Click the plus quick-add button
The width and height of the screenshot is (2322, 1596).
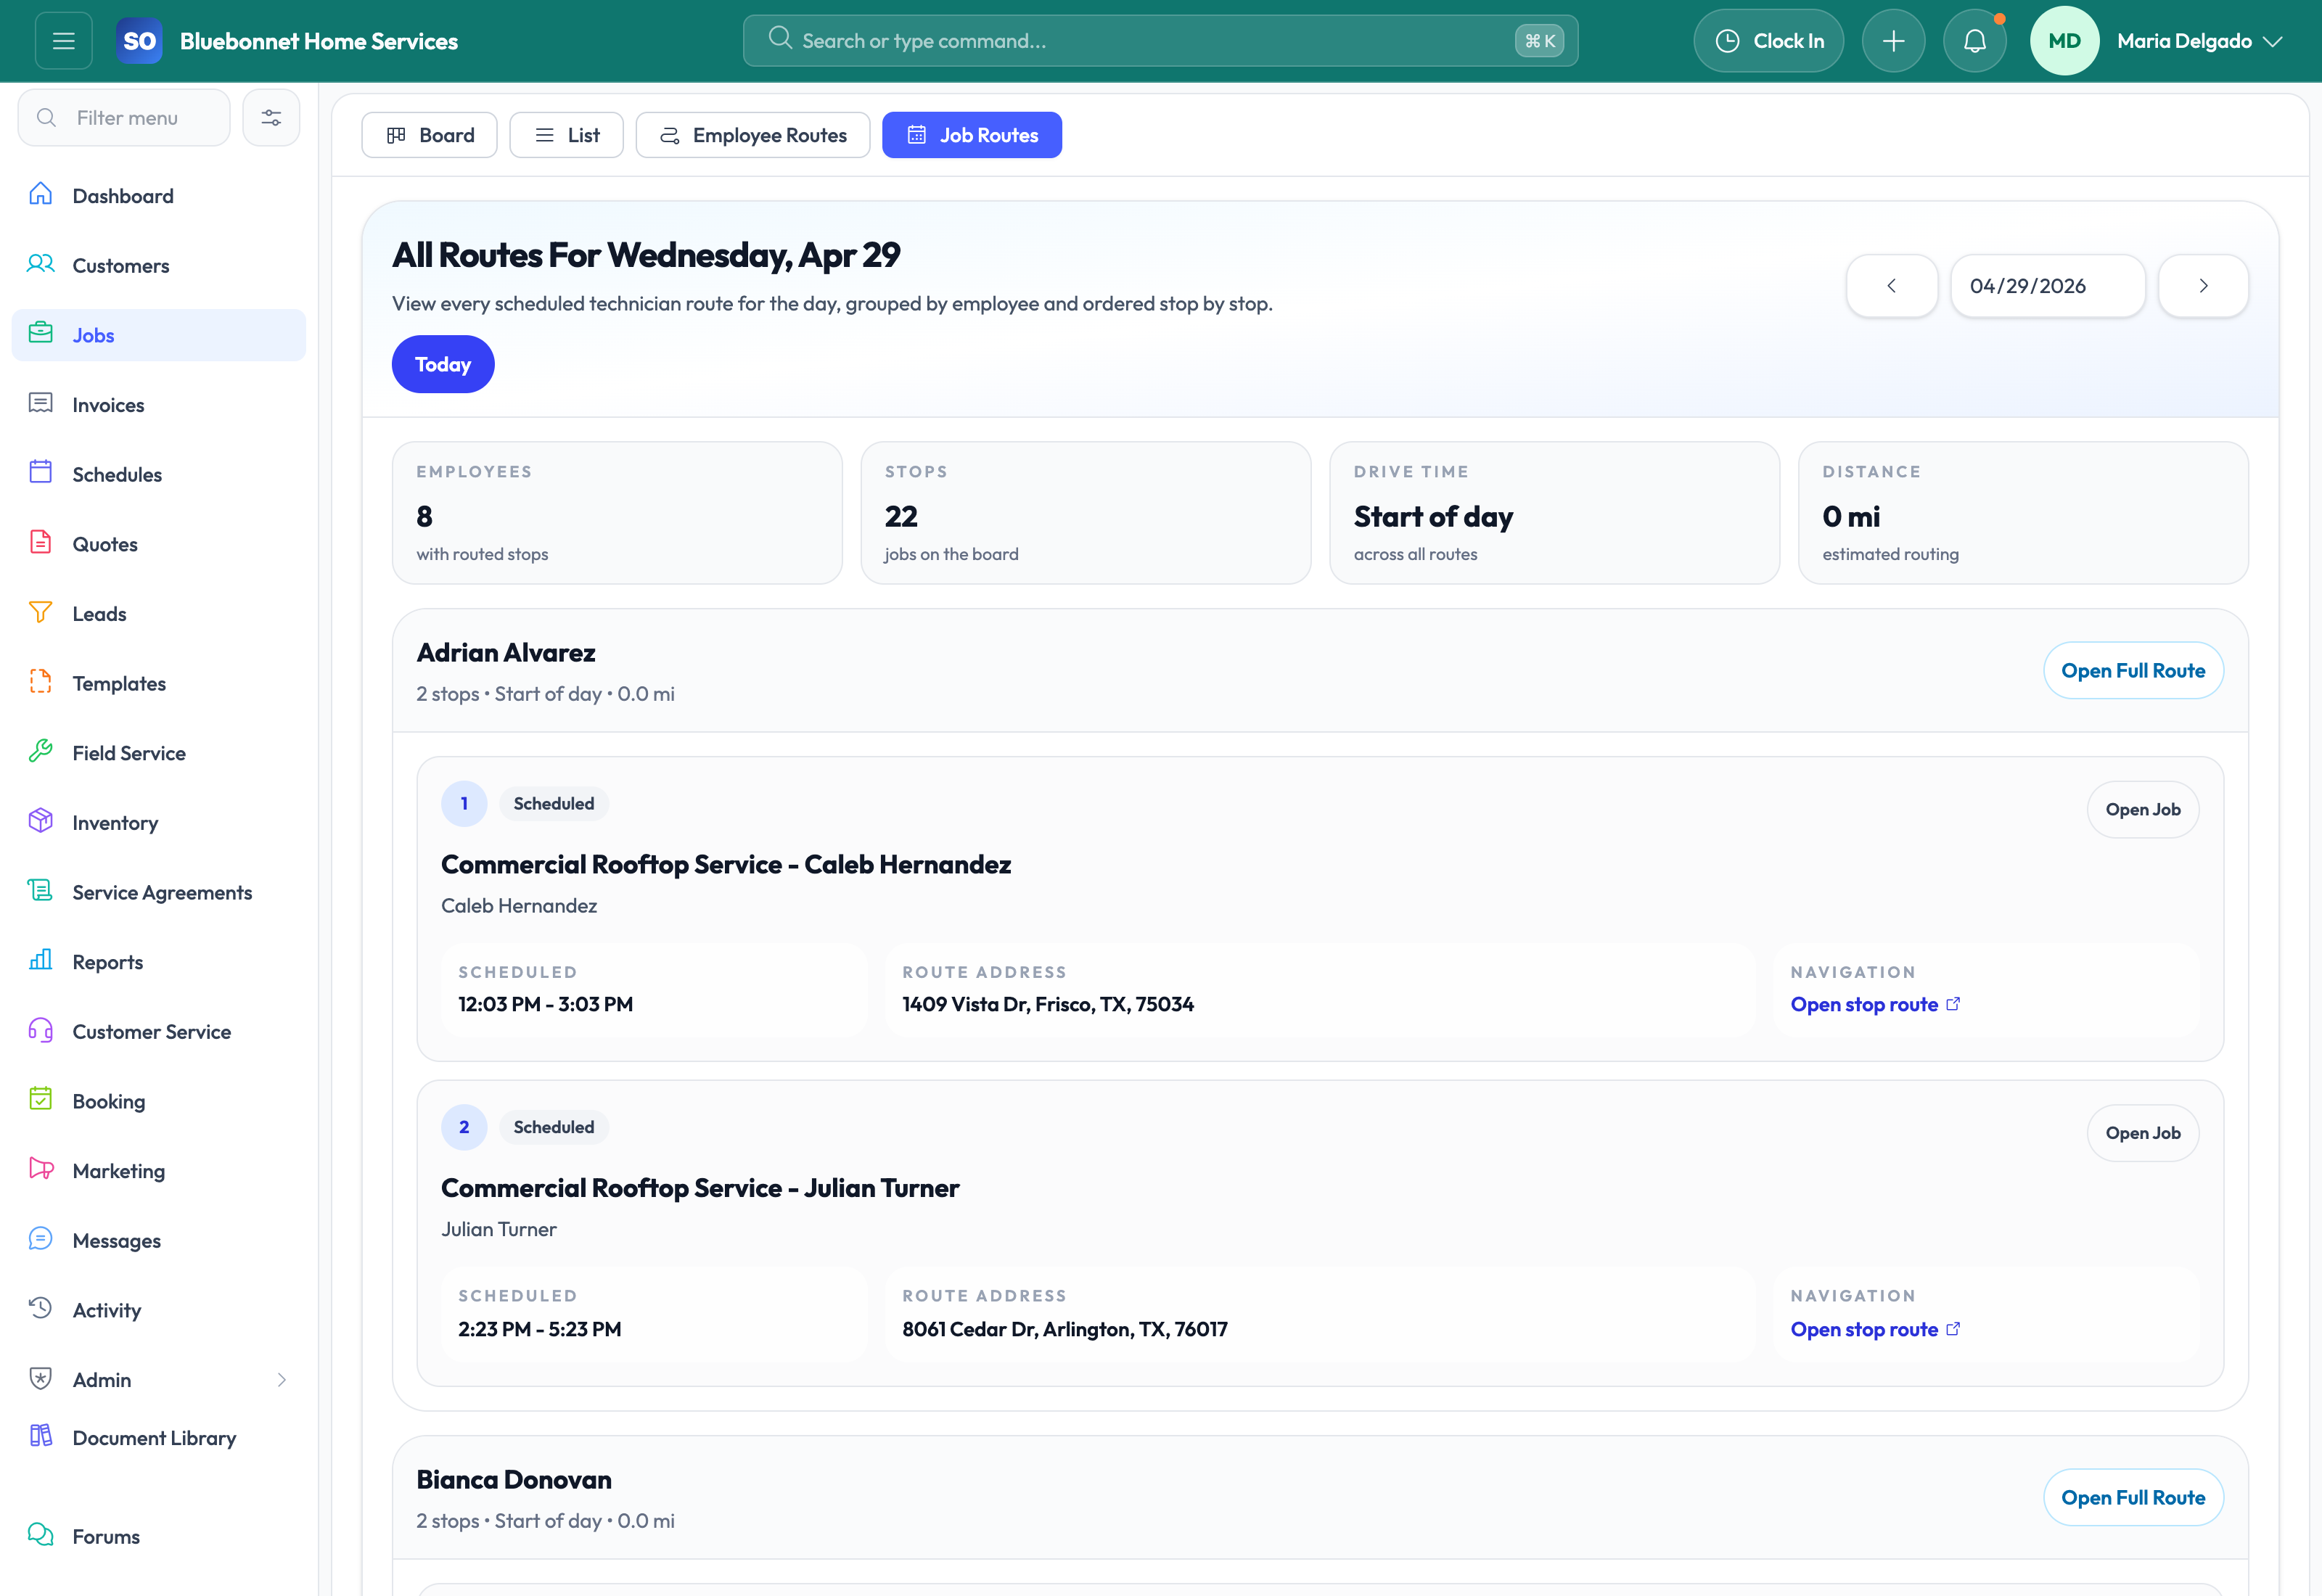pyautogui.click(x=1893, y=41)
